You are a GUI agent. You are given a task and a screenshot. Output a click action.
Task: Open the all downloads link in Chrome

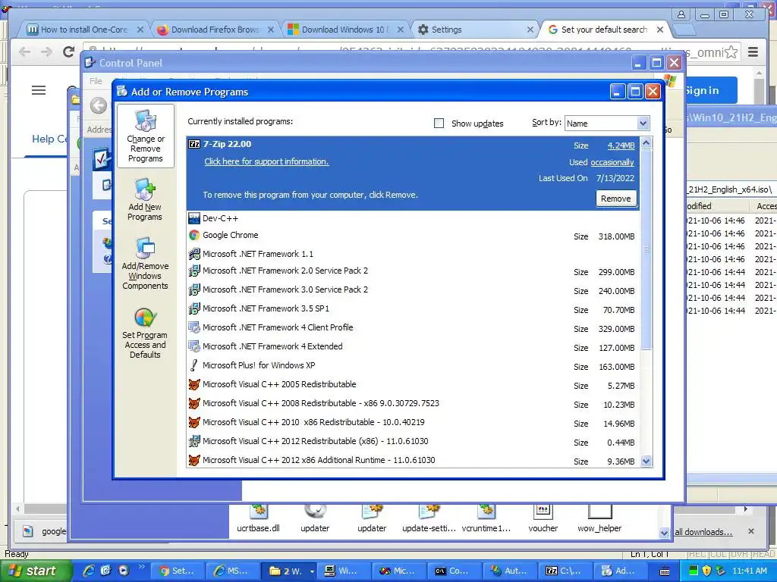[703, 532]
